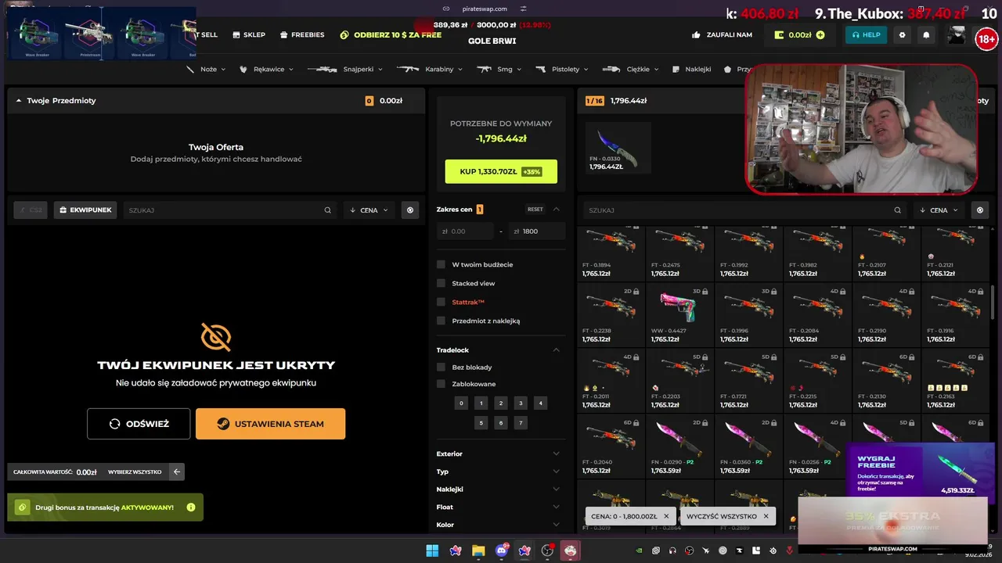The height and width of the screenshot is (563, 1002).
Task: Click the info icon on Drugi bonus banner
Action: click(x=191, y=507)
